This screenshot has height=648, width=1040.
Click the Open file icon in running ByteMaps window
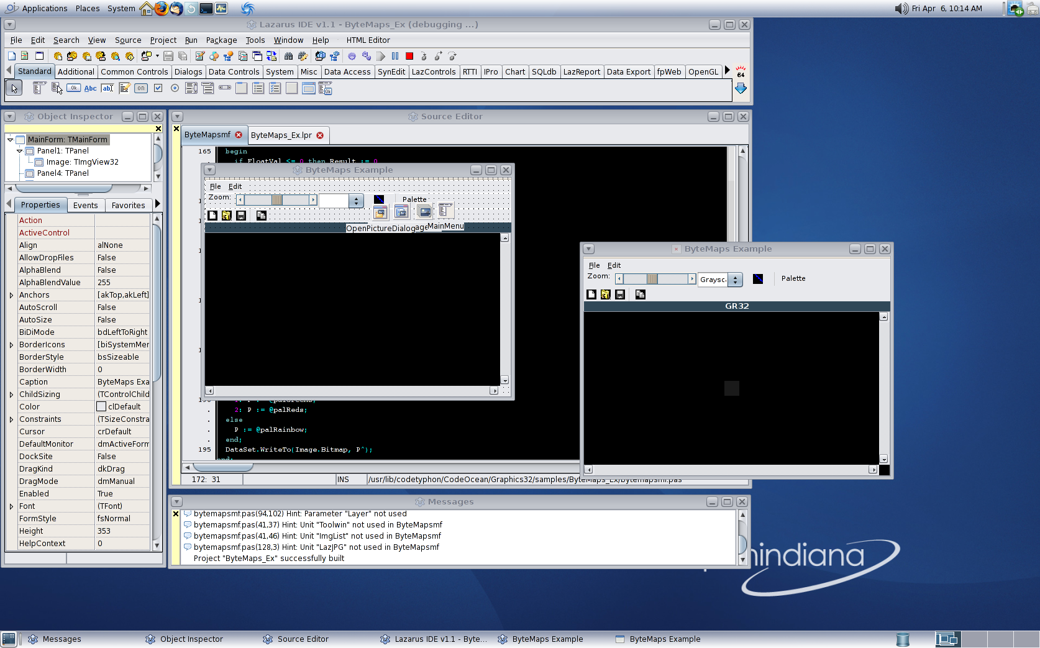pos(606,294)
